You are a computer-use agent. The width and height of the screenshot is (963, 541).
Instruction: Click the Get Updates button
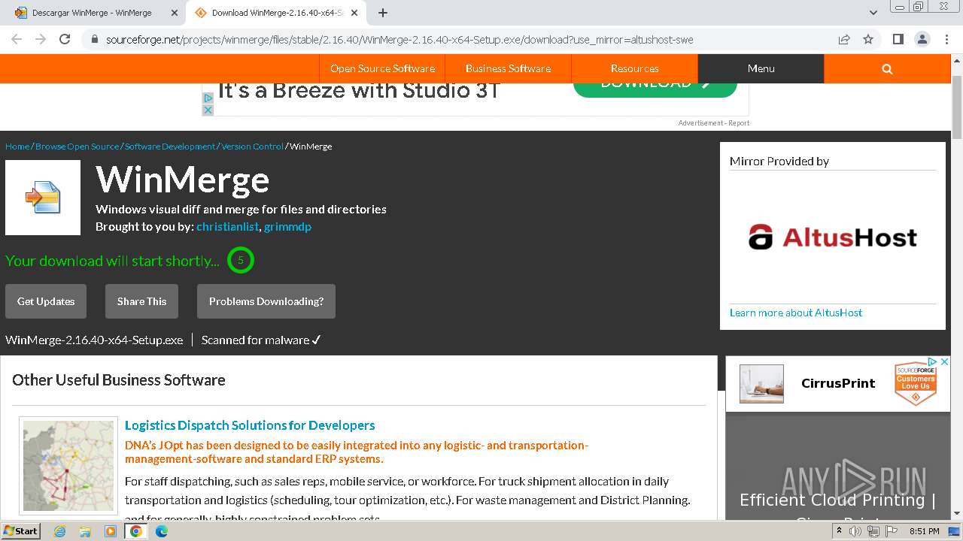[x=46, y=301]
